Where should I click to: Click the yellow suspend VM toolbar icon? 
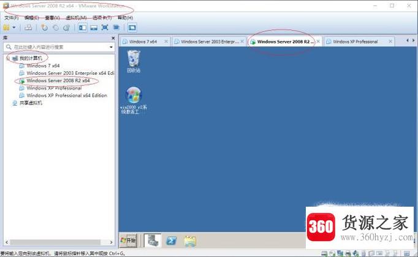6,28
